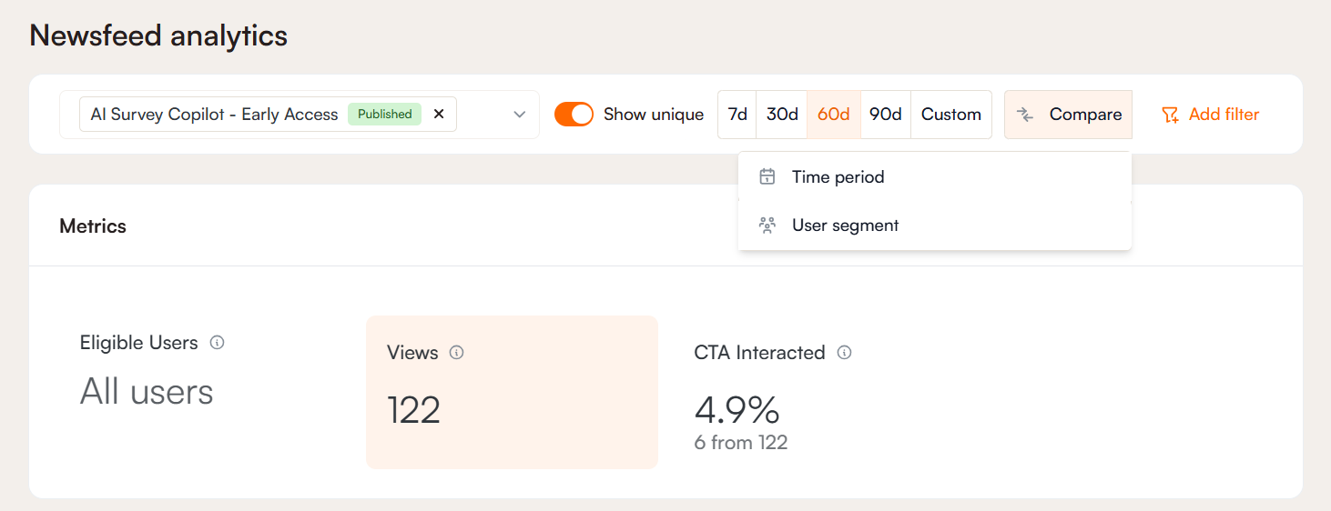Select the highlighted Views metric card
Image resolution: width=1331 pixels, height=511 pixels.
click(512, 392)
